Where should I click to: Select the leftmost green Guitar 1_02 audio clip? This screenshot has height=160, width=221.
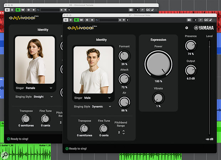(x=20, y=152)
